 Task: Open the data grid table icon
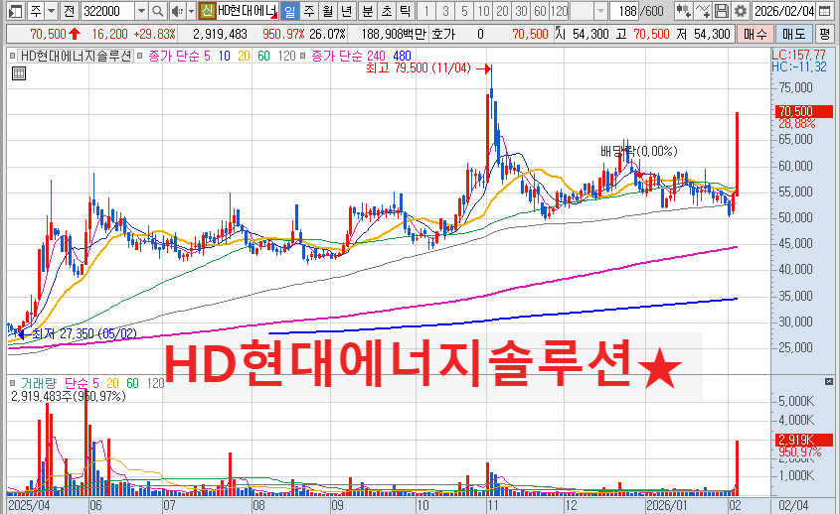pyautogui.click(x=19, y=73)
